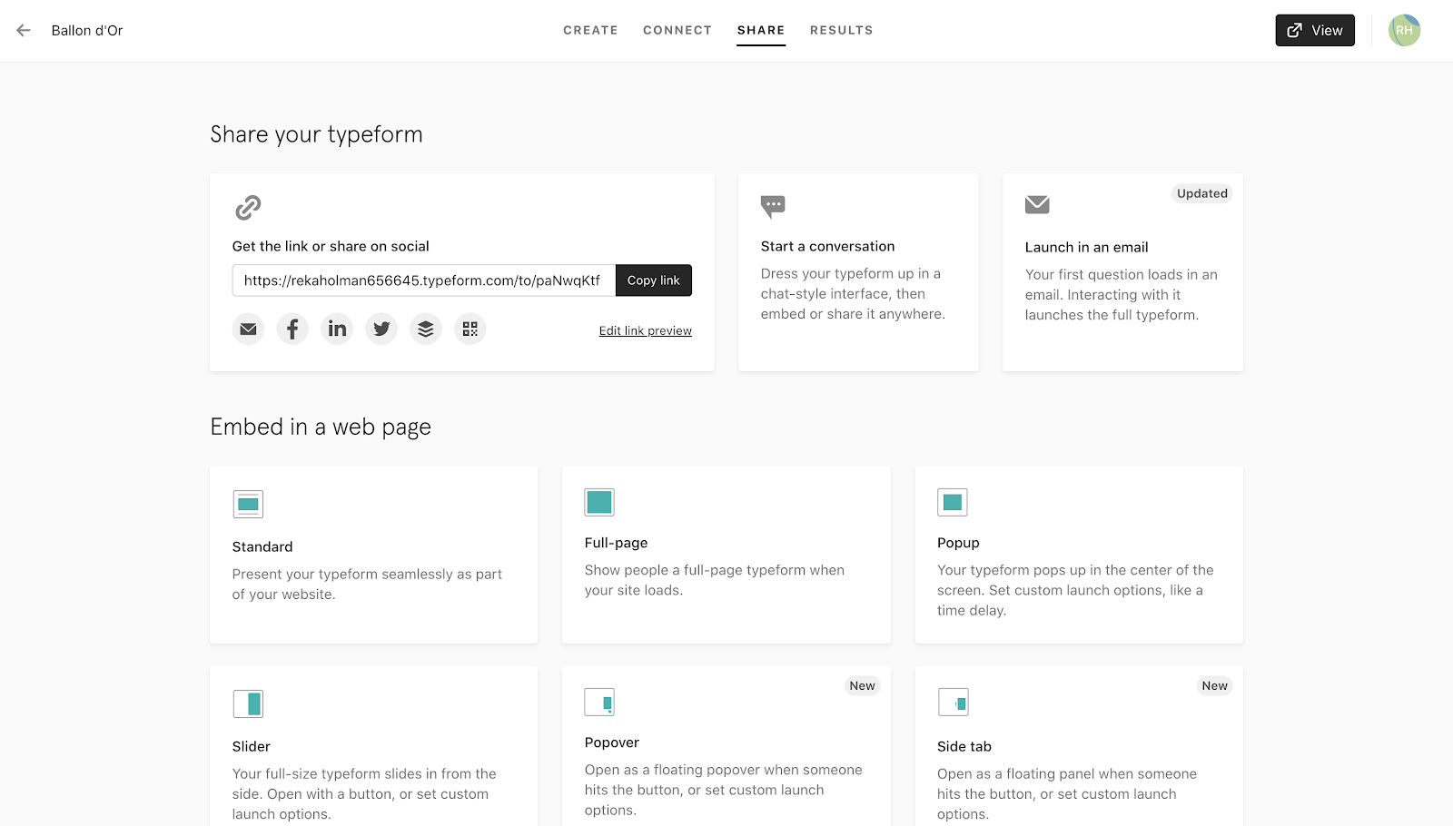This screenshot has width=1453, height=826.
Task: Click the 'Dress your typeform up' description
Action: point(853,294)
